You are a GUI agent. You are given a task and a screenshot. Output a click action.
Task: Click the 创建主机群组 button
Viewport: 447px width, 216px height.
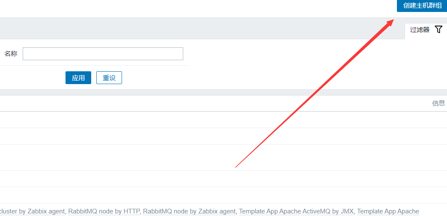pos(422,6)
